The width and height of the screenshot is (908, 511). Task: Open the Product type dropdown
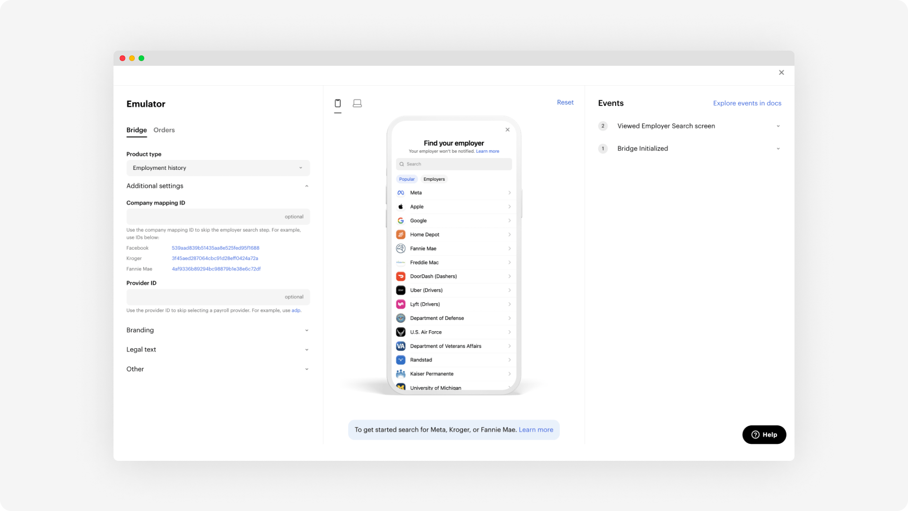[218, 168]
